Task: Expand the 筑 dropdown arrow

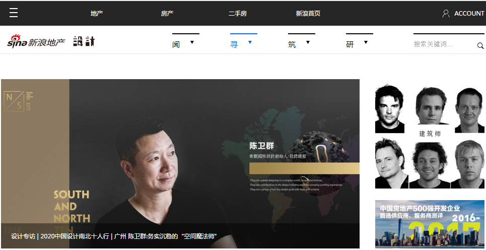Action: coord(308,42)
